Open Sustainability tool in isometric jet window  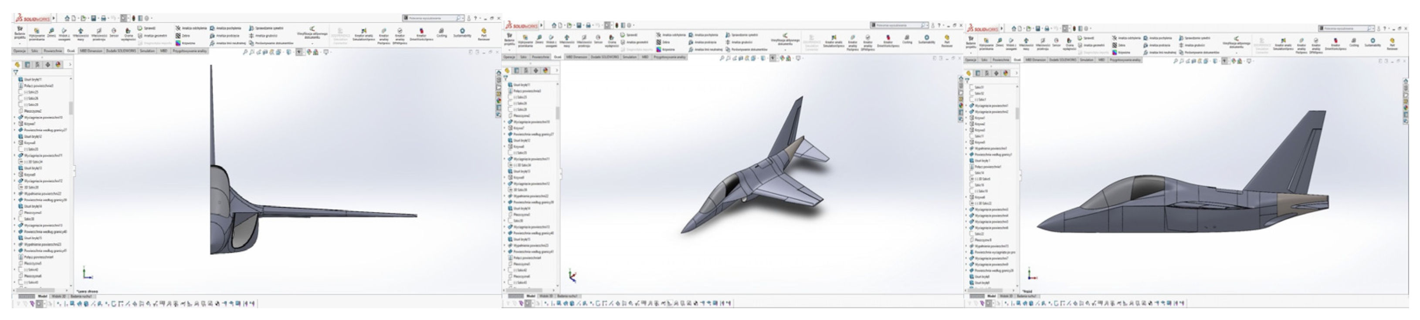927,39
